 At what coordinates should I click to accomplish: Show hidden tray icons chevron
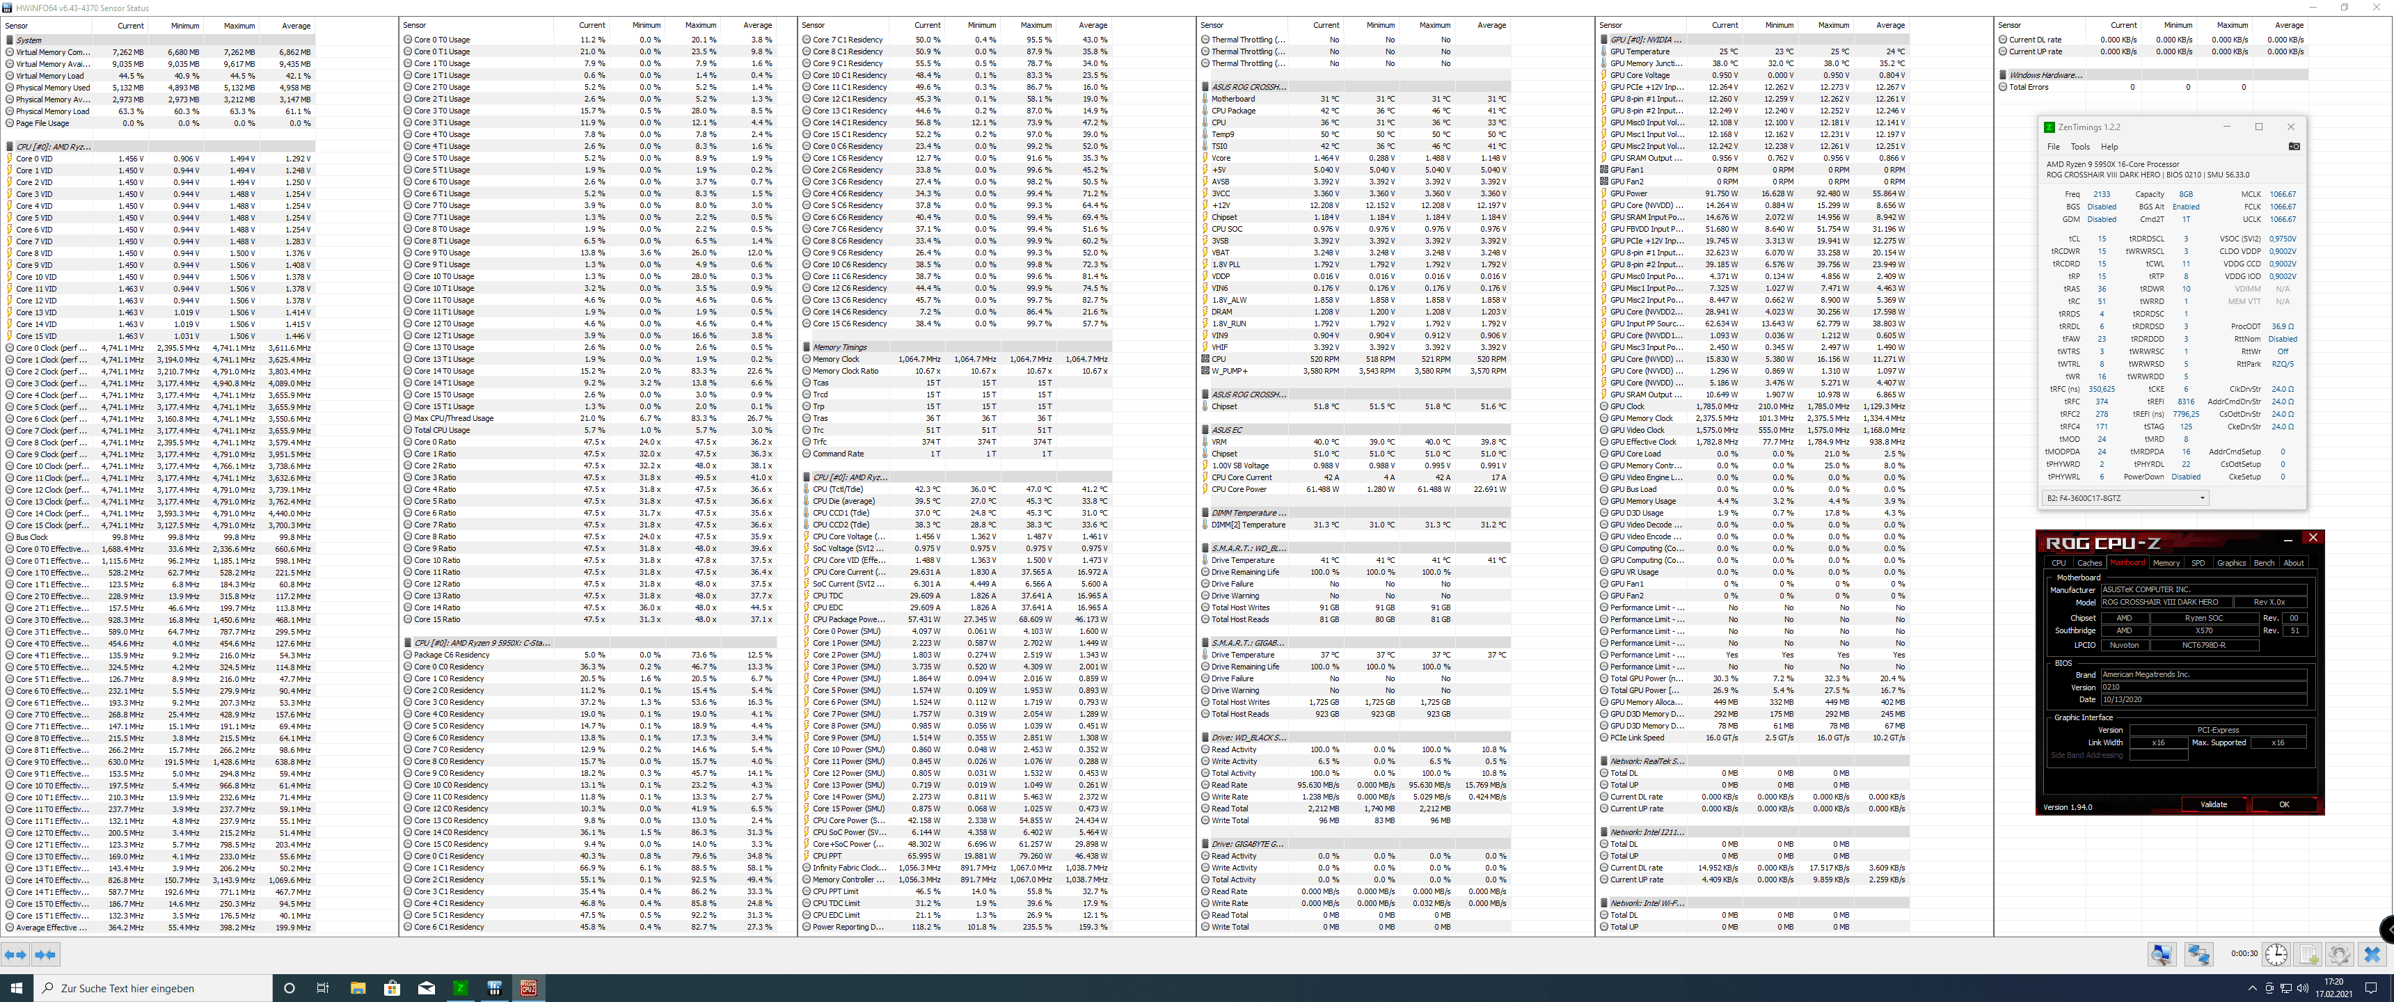pyautogui.click(x=2252, y=988)
